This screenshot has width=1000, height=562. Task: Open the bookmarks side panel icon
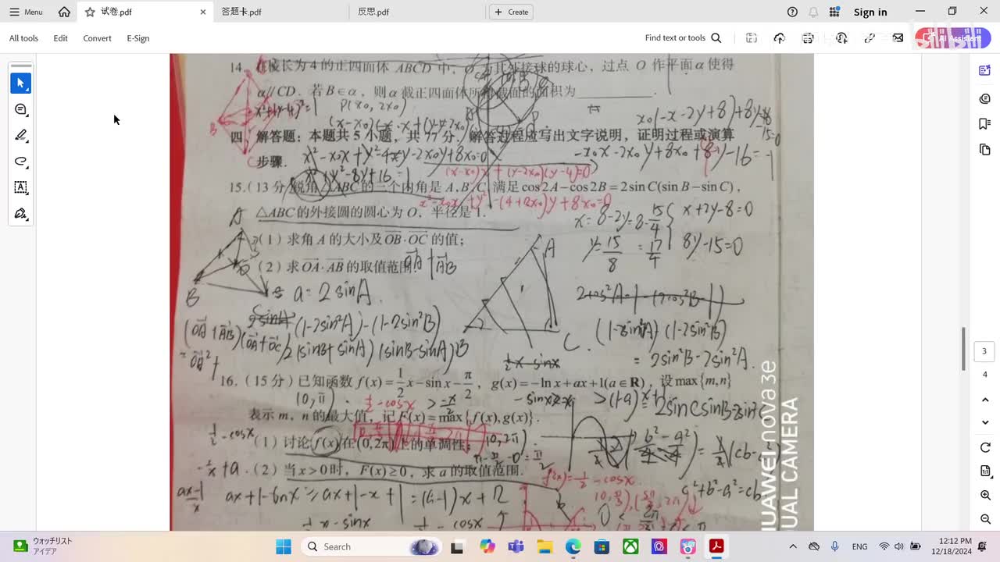coord(984,124)
